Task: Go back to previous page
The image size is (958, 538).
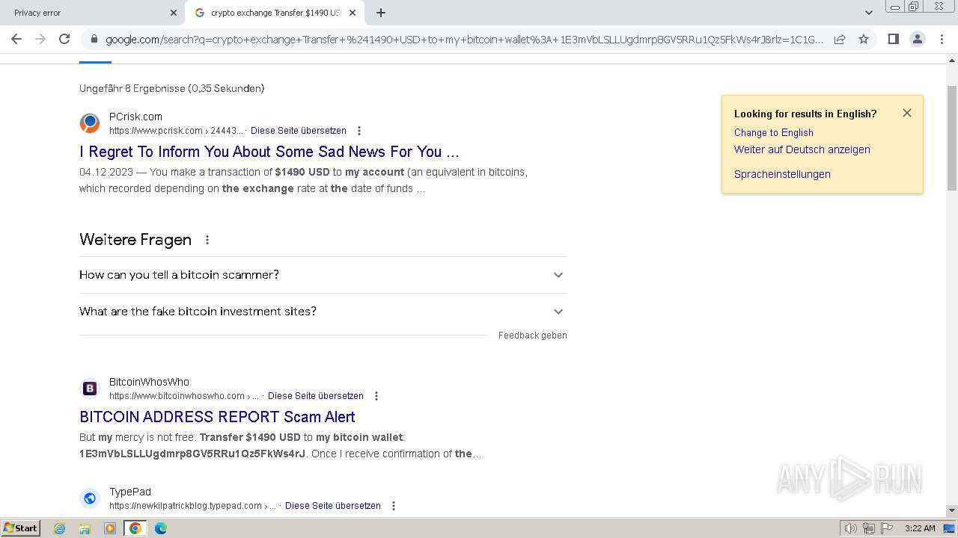Action: pos(16,39)
